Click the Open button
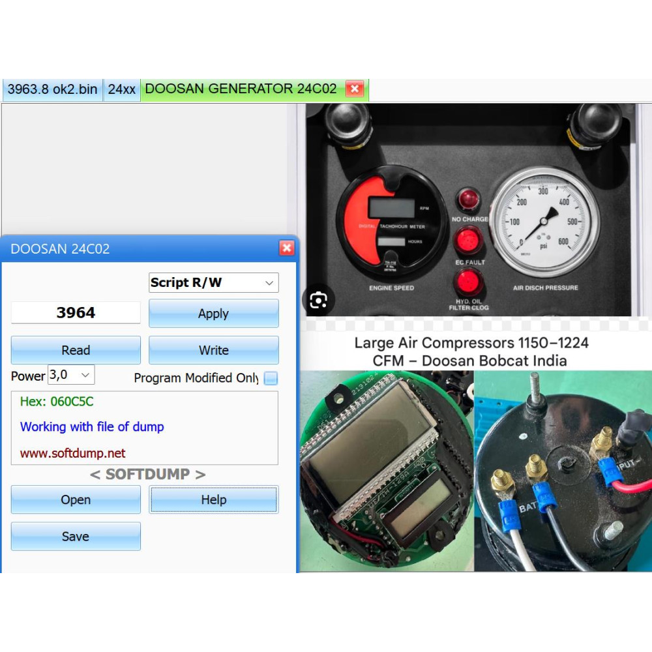 (76, 499)
